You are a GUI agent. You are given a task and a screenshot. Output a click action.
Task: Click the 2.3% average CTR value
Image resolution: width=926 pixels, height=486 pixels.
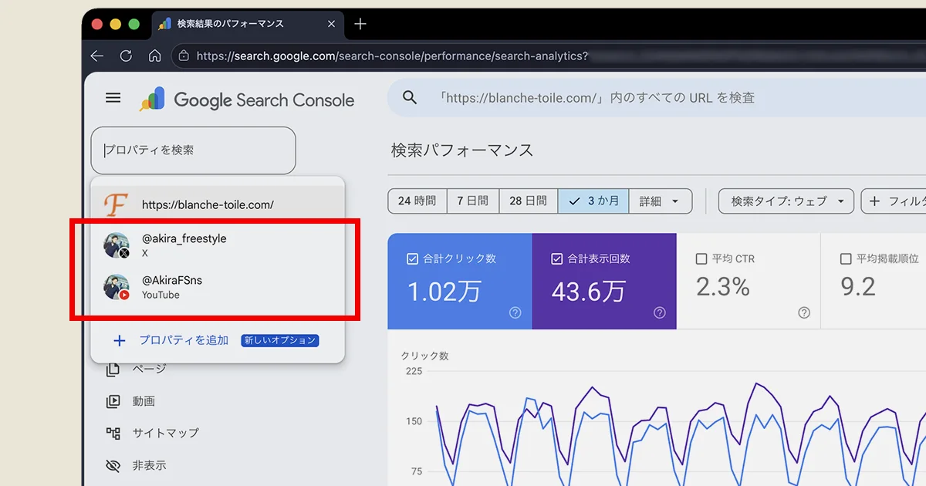click(723, 287)
